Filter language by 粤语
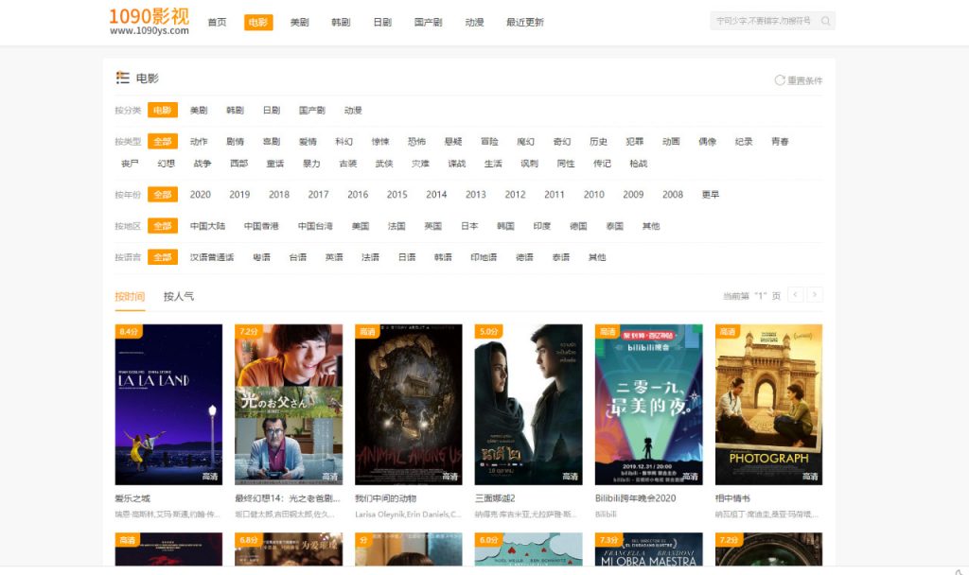Viewport: 969px width, 575px height. tap(261, 257)
